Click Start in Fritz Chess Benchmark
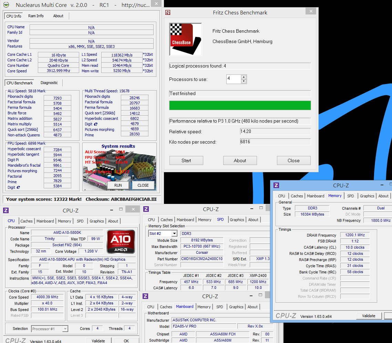 [186, 160]
